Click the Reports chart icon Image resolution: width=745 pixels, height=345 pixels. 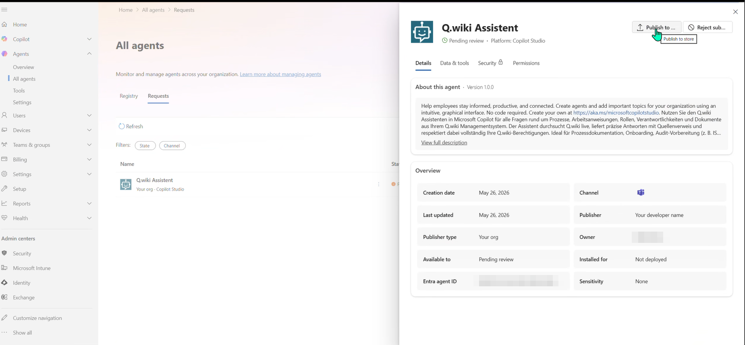4,203
